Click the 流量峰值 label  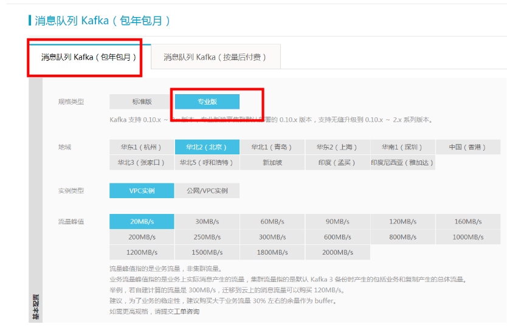tap(71, 222)
